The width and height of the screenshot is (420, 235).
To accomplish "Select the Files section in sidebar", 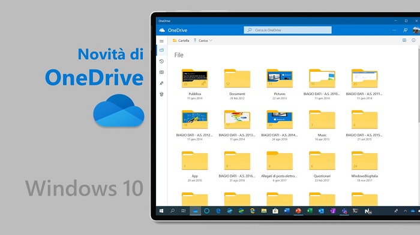I will [161, 50].
